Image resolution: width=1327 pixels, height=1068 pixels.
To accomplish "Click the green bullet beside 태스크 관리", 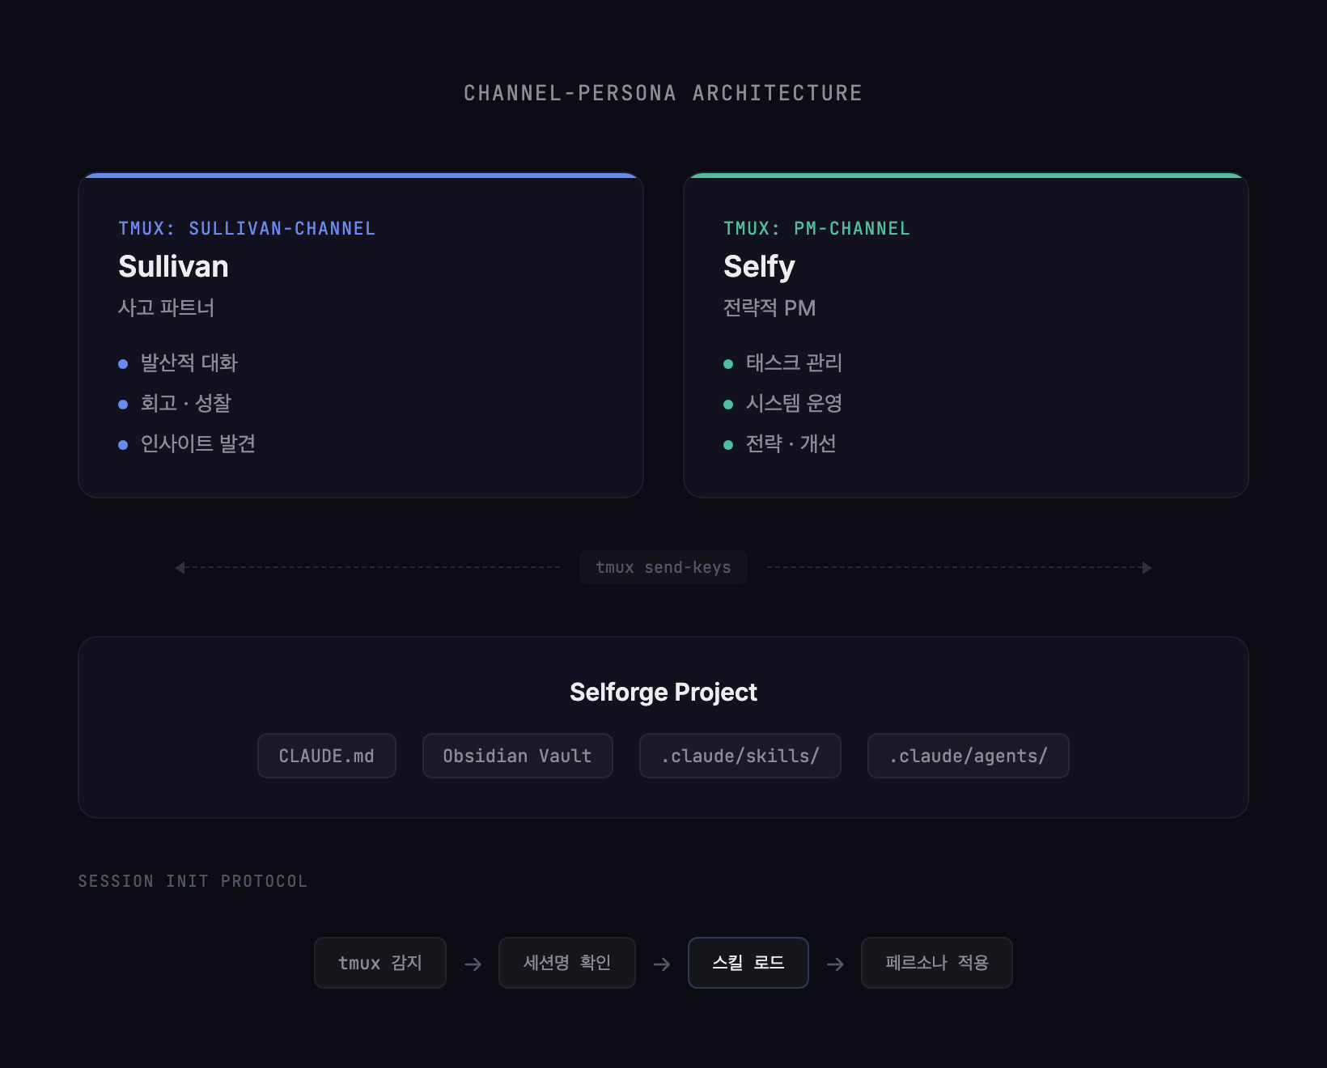I will (x=728, y=364).
